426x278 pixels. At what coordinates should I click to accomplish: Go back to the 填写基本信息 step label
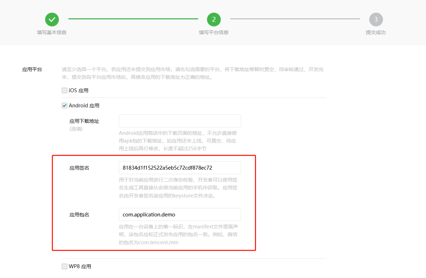[x=52, y=32]
